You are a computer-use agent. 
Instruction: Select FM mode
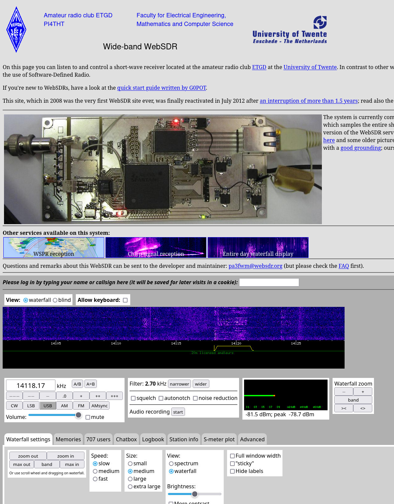[81, 406]
